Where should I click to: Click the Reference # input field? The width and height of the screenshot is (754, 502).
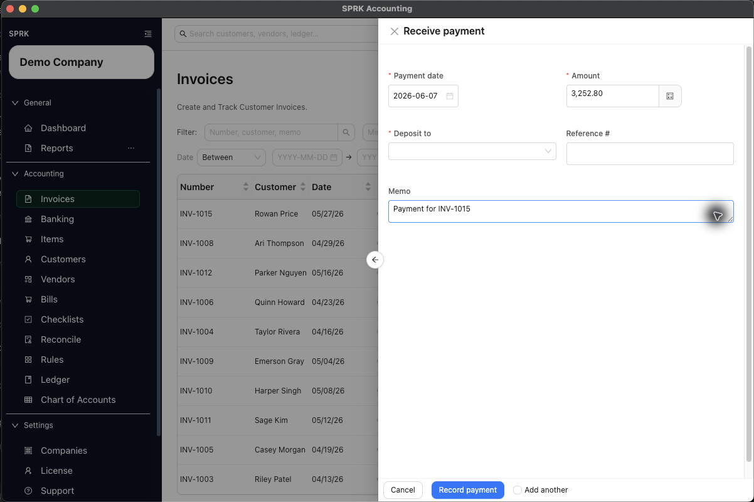650,154
